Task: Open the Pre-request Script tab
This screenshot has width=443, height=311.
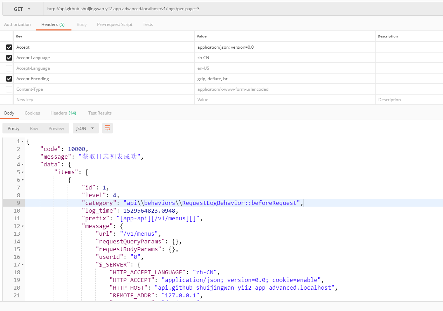Action: coord(115,25)
